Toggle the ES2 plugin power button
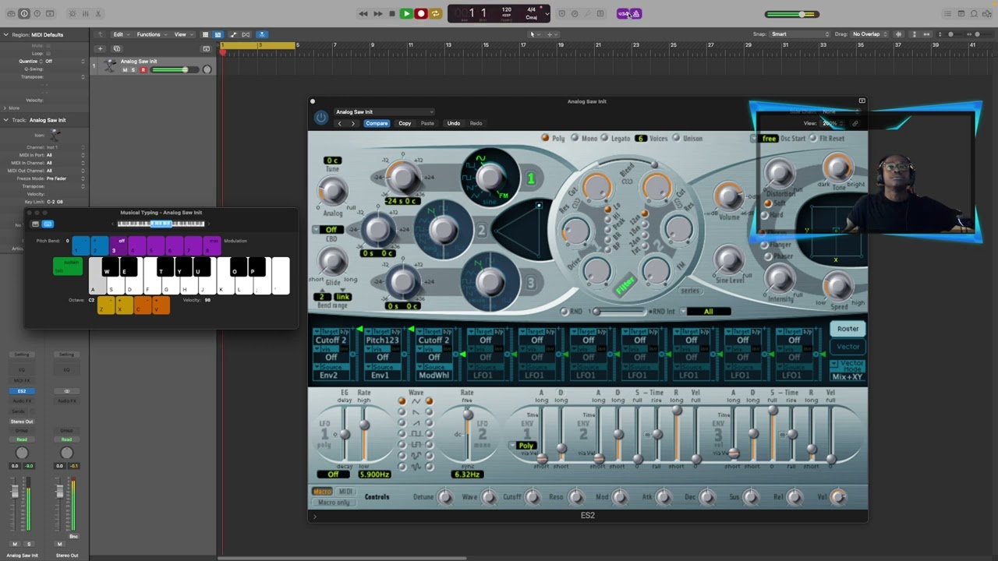Viewport: 998px width, 561px height. pyautogui.click(x=321, y=118)
